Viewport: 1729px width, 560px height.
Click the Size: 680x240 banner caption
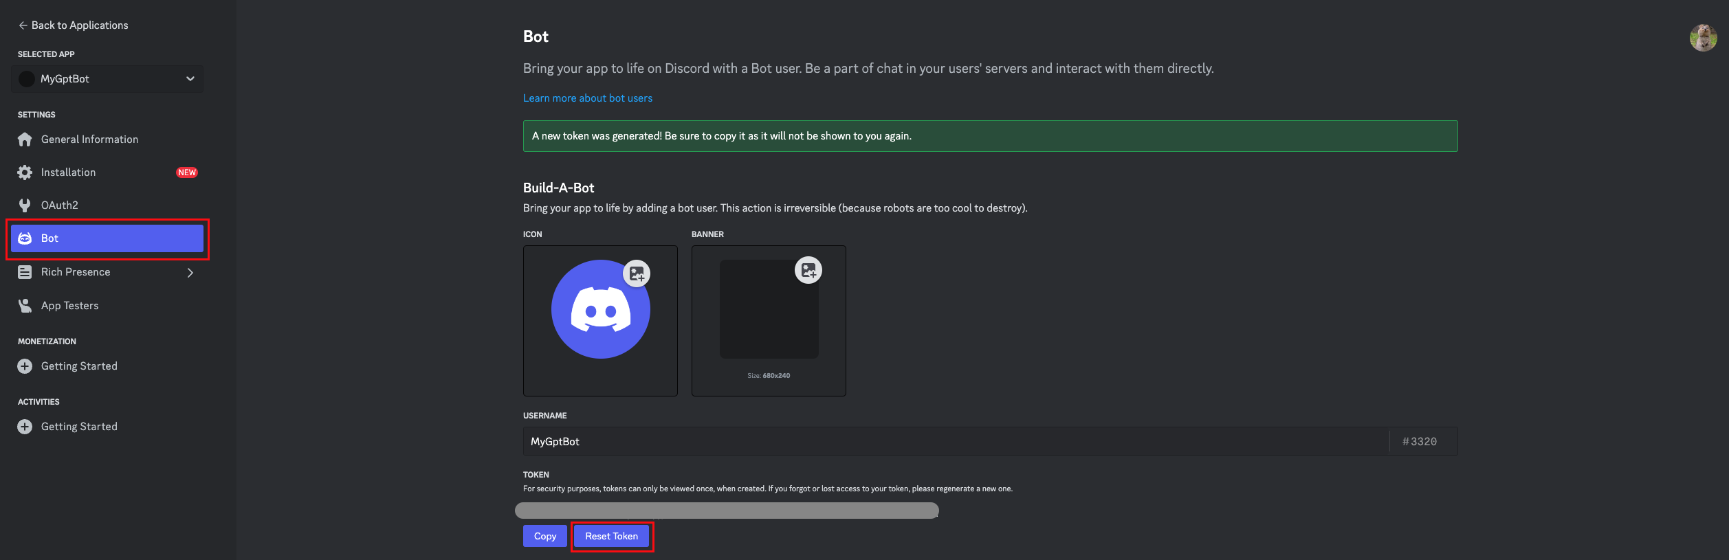tap(769, 376)
